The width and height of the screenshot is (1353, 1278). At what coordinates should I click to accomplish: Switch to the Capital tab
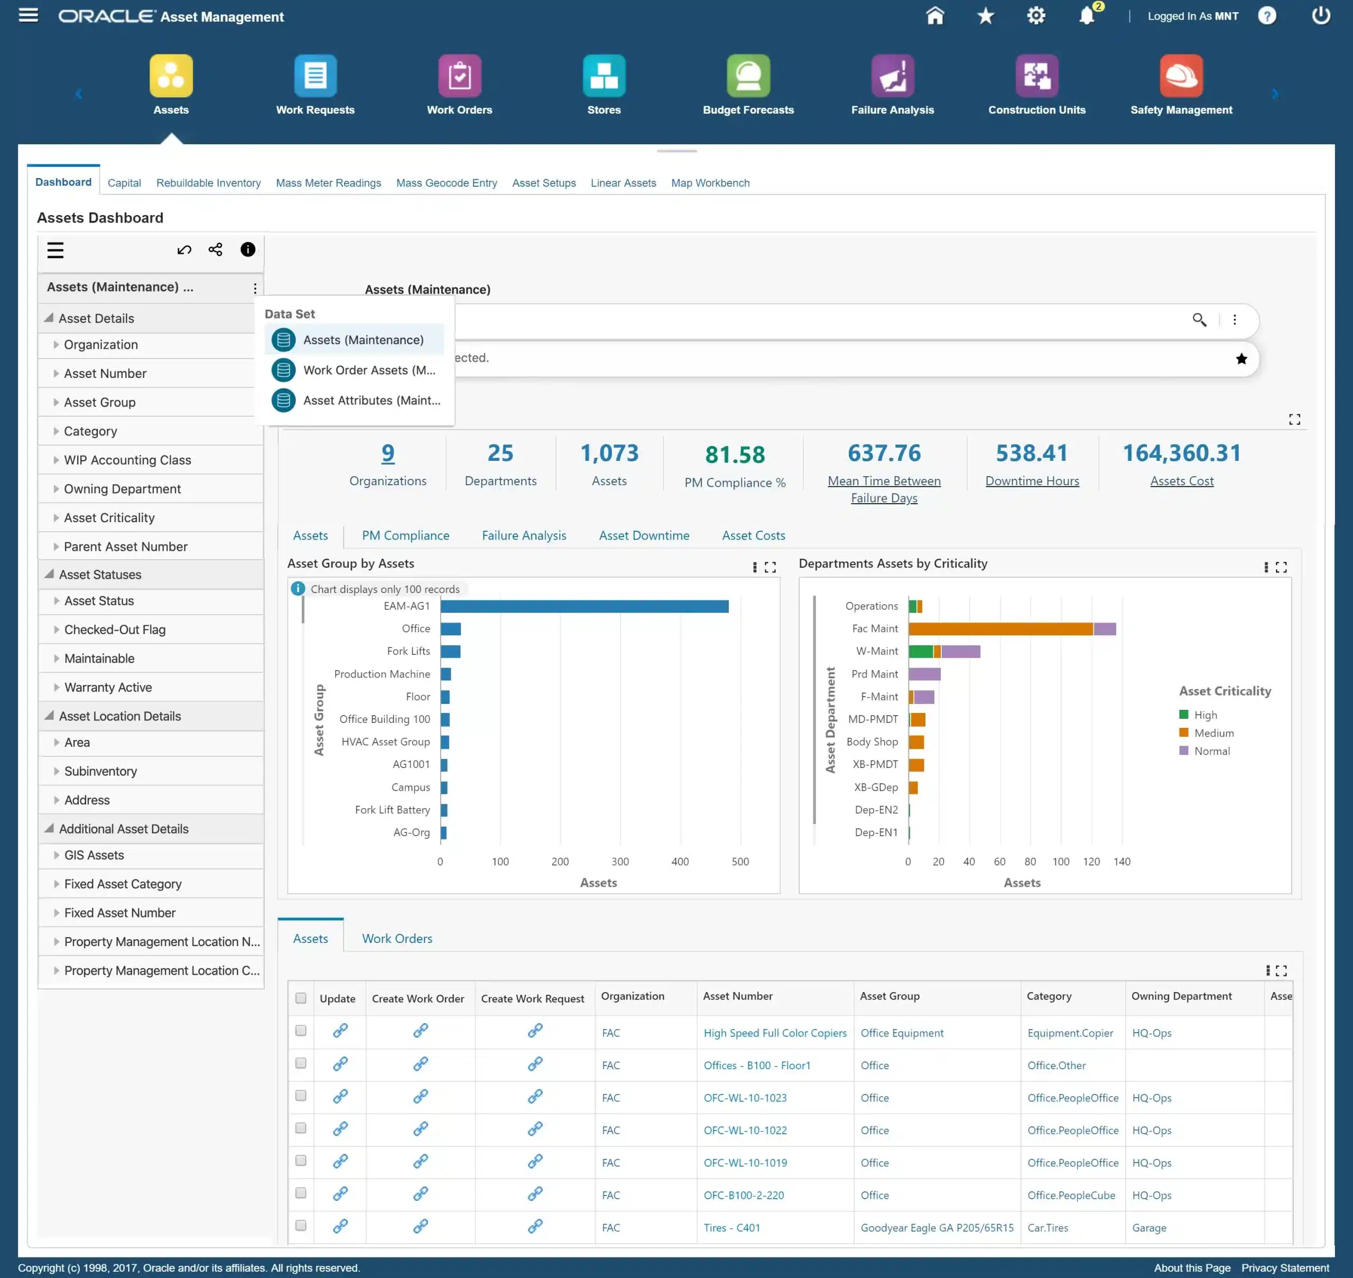click(x=124, y=182)
